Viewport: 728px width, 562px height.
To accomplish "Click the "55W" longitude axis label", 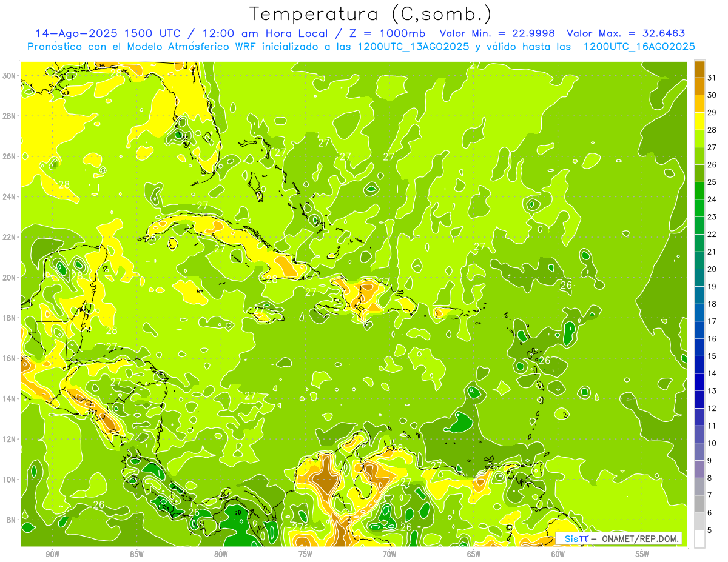I will click(x=642, y=554).
